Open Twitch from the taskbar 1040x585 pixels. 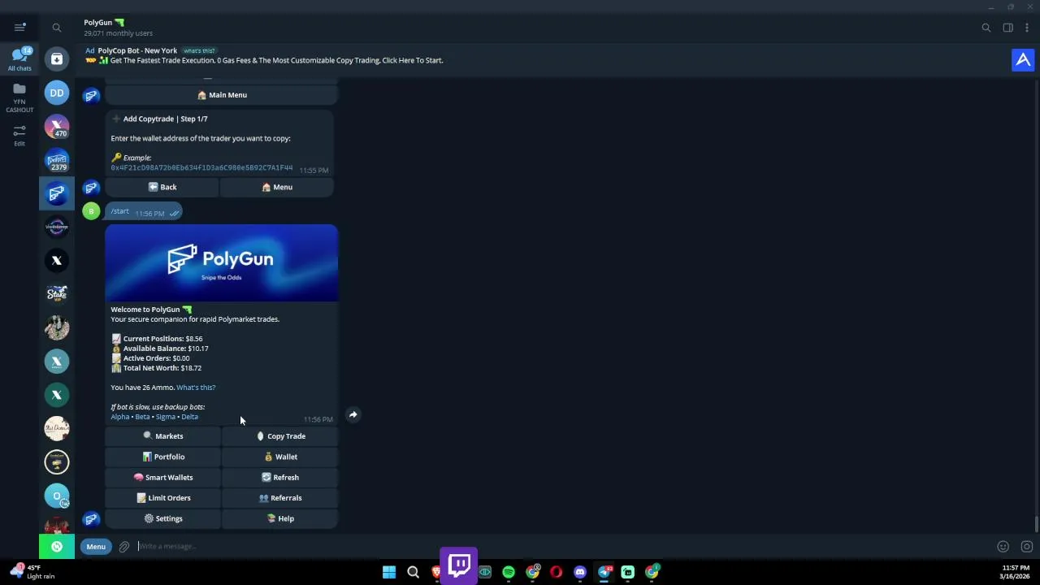pyautogui.click(x=460, y=565)
